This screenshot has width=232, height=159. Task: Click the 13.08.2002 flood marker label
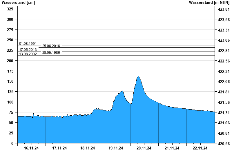[28, 54]
